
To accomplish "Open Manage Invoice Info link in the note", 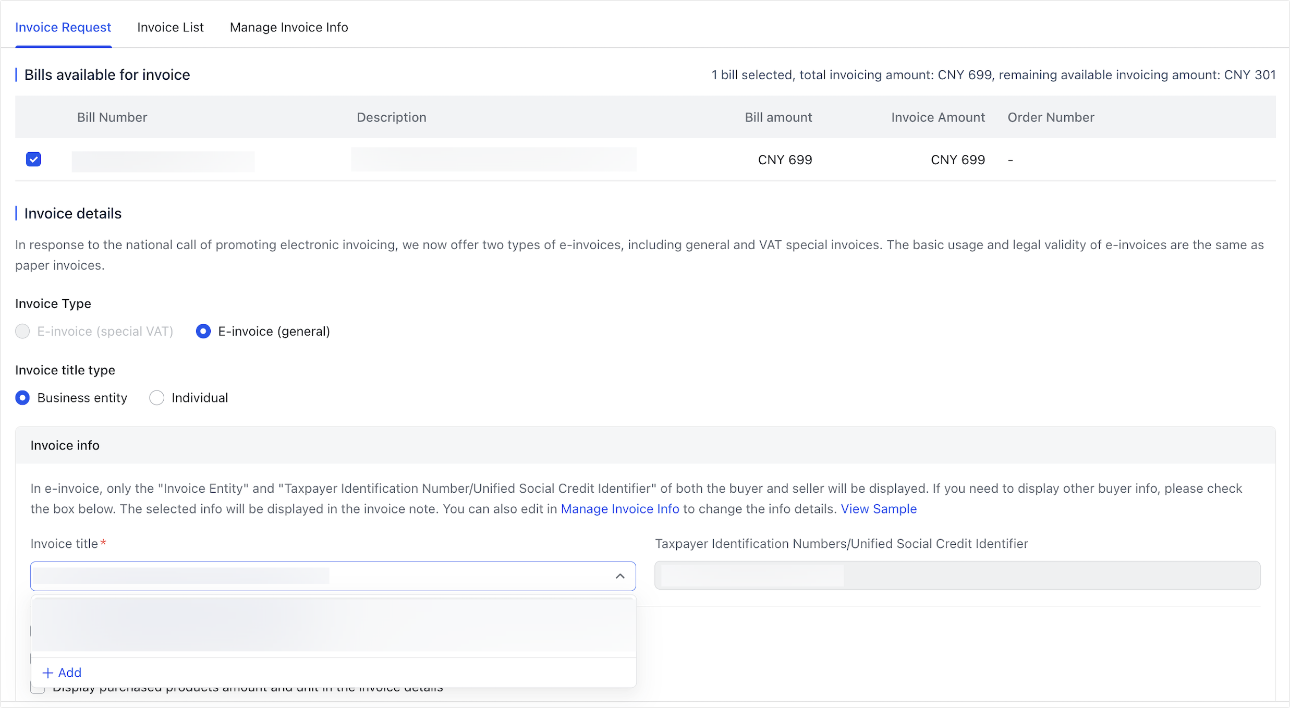I will [x=620, y=509].
